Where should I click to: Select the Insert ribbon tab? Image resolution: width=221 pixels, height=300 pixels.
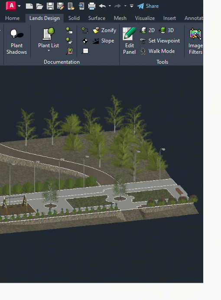coord(169,18)
